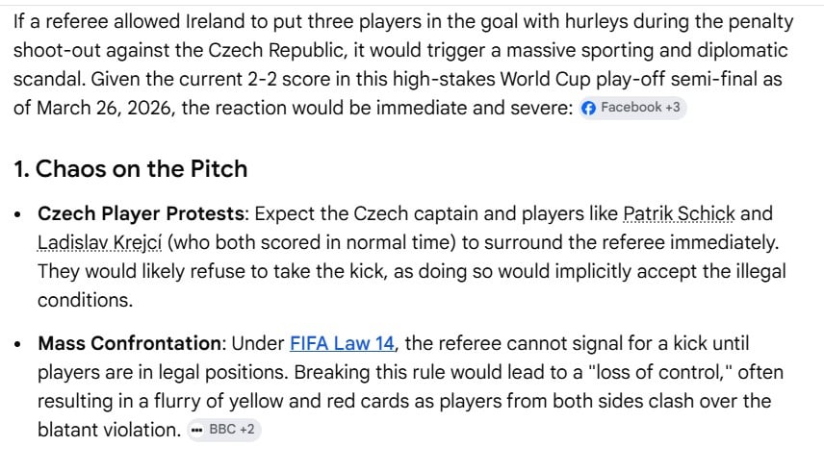Viewport: 824px width, 471px height.
Task: Click the BBC logo in the source chip
Action: tap(196, 430)
